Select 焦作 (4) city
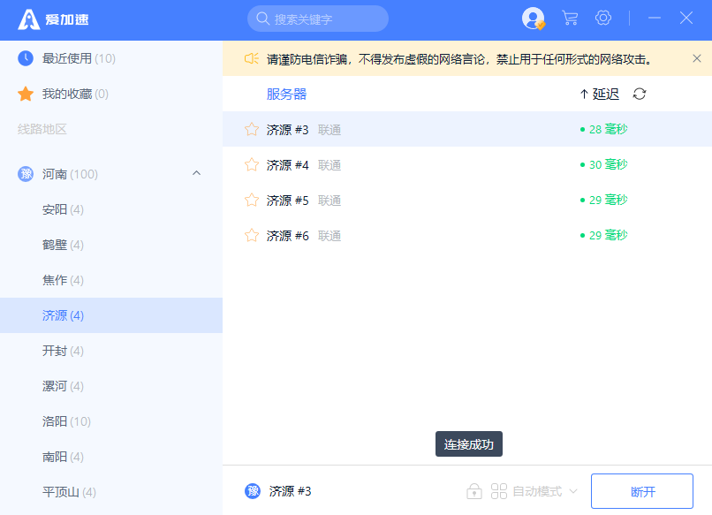The image size is (712, 515). click(x=111, y=280)
